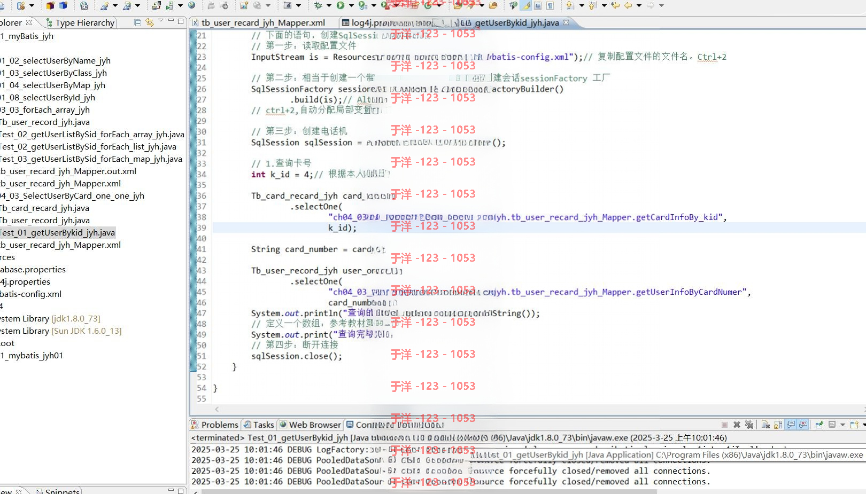Maximize the Package Explorer panel
The width and height of the screenshot is (866, 494).
tap(181, 21)
